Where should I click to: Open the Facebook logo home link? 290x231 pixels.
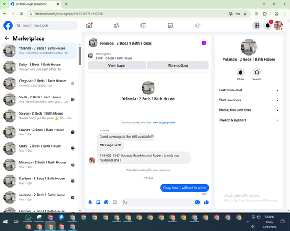(8, 25)
